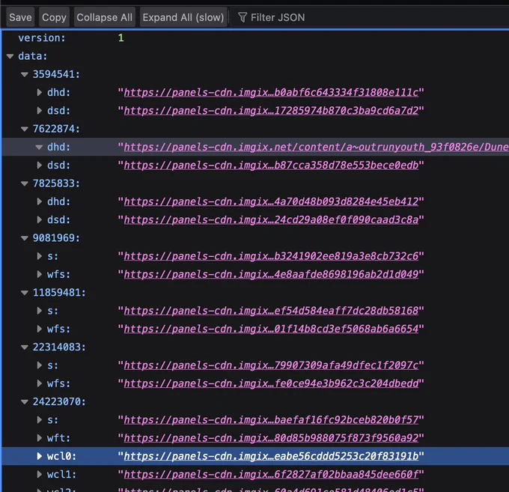Image resolution: width=509 pixels, height=492 pixels.
Task: Expand s under 11859481
Action: click(x=39, y=311)
